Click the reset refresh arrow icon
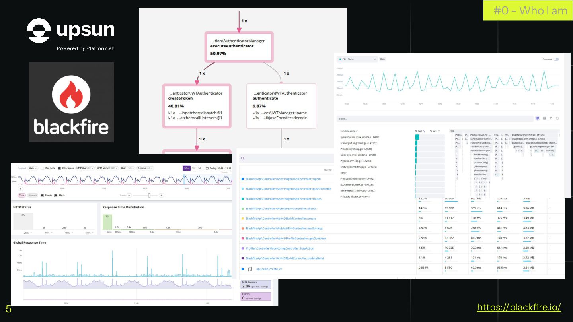573x322 pixels. point(557,118)
